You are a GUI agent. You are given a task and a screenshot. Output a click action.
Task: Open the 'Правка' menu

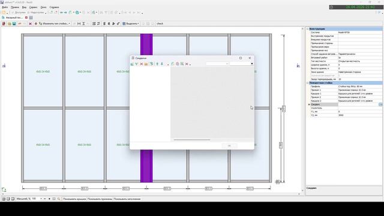coord(15,7)
